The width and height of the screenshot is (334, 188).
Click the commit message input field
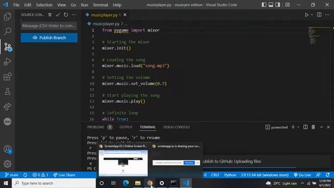pyautogui.click(x=49, y=26)
